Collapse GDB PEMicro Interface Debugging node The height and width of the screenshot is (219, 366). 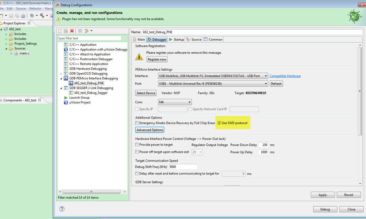[62, 79]
